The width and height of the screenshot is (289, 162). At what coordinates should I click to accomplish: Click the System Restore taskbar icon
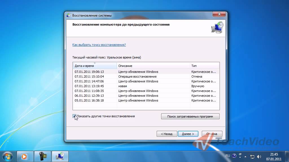tap(60, 156)
